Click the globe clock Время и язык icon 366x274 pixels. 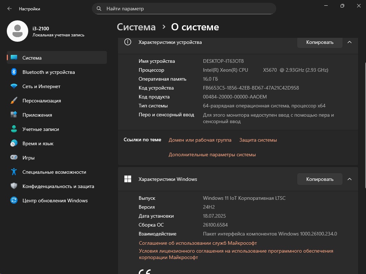[x=14, y=143]
